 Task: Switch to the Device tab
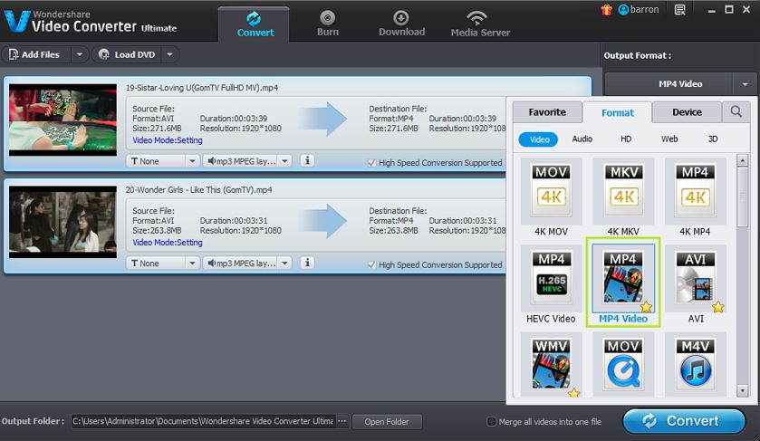(687, 112)
